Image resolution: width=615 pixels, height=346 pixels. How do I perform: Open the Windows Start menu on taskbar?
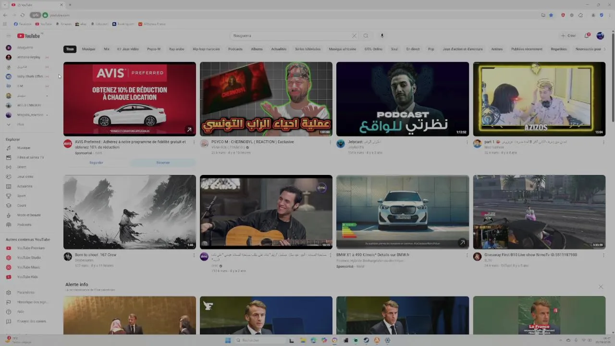(x=228, y=340)
